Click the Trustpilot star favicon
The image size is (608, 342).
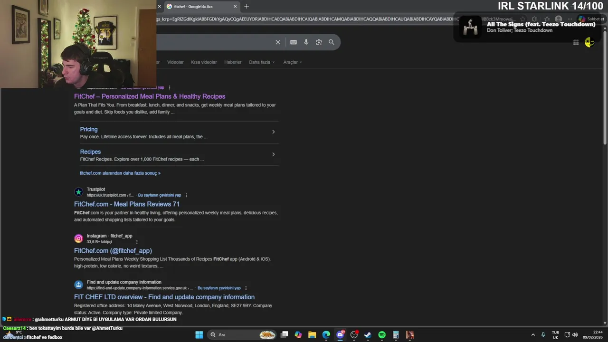pos(78,192)
